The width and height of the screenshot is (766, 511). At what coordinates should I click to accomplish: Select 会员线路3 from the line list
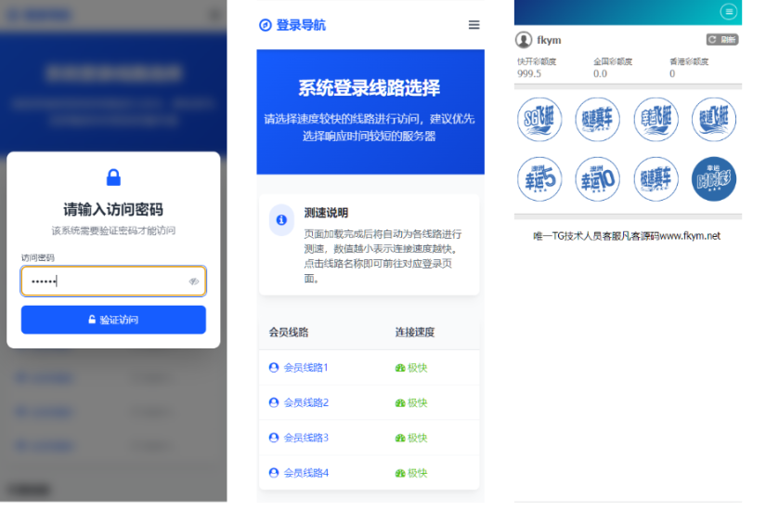coord(305,438)
